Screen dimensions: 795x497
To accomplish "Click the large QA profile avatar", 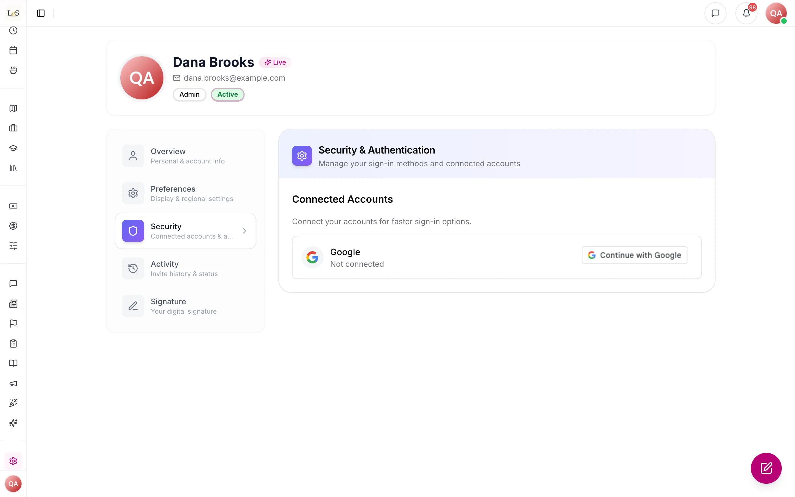I will [142, 78].
